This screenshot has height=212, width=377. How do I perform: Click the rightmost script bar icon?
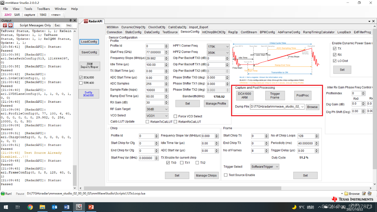coord(369,194)
